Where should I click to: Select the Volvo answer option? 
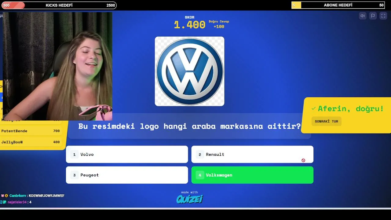coord(127,154)
